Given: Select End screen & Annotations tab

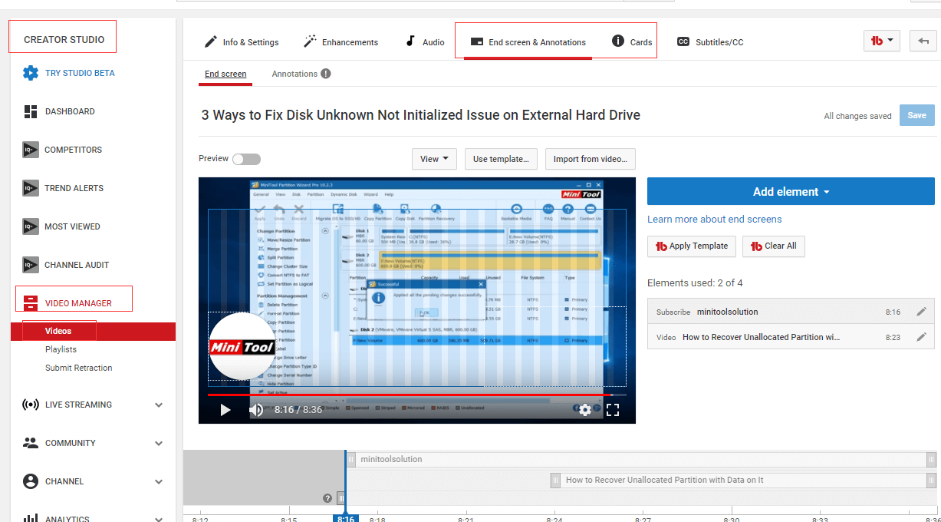Looking at the screenshot, I should 528,42.
